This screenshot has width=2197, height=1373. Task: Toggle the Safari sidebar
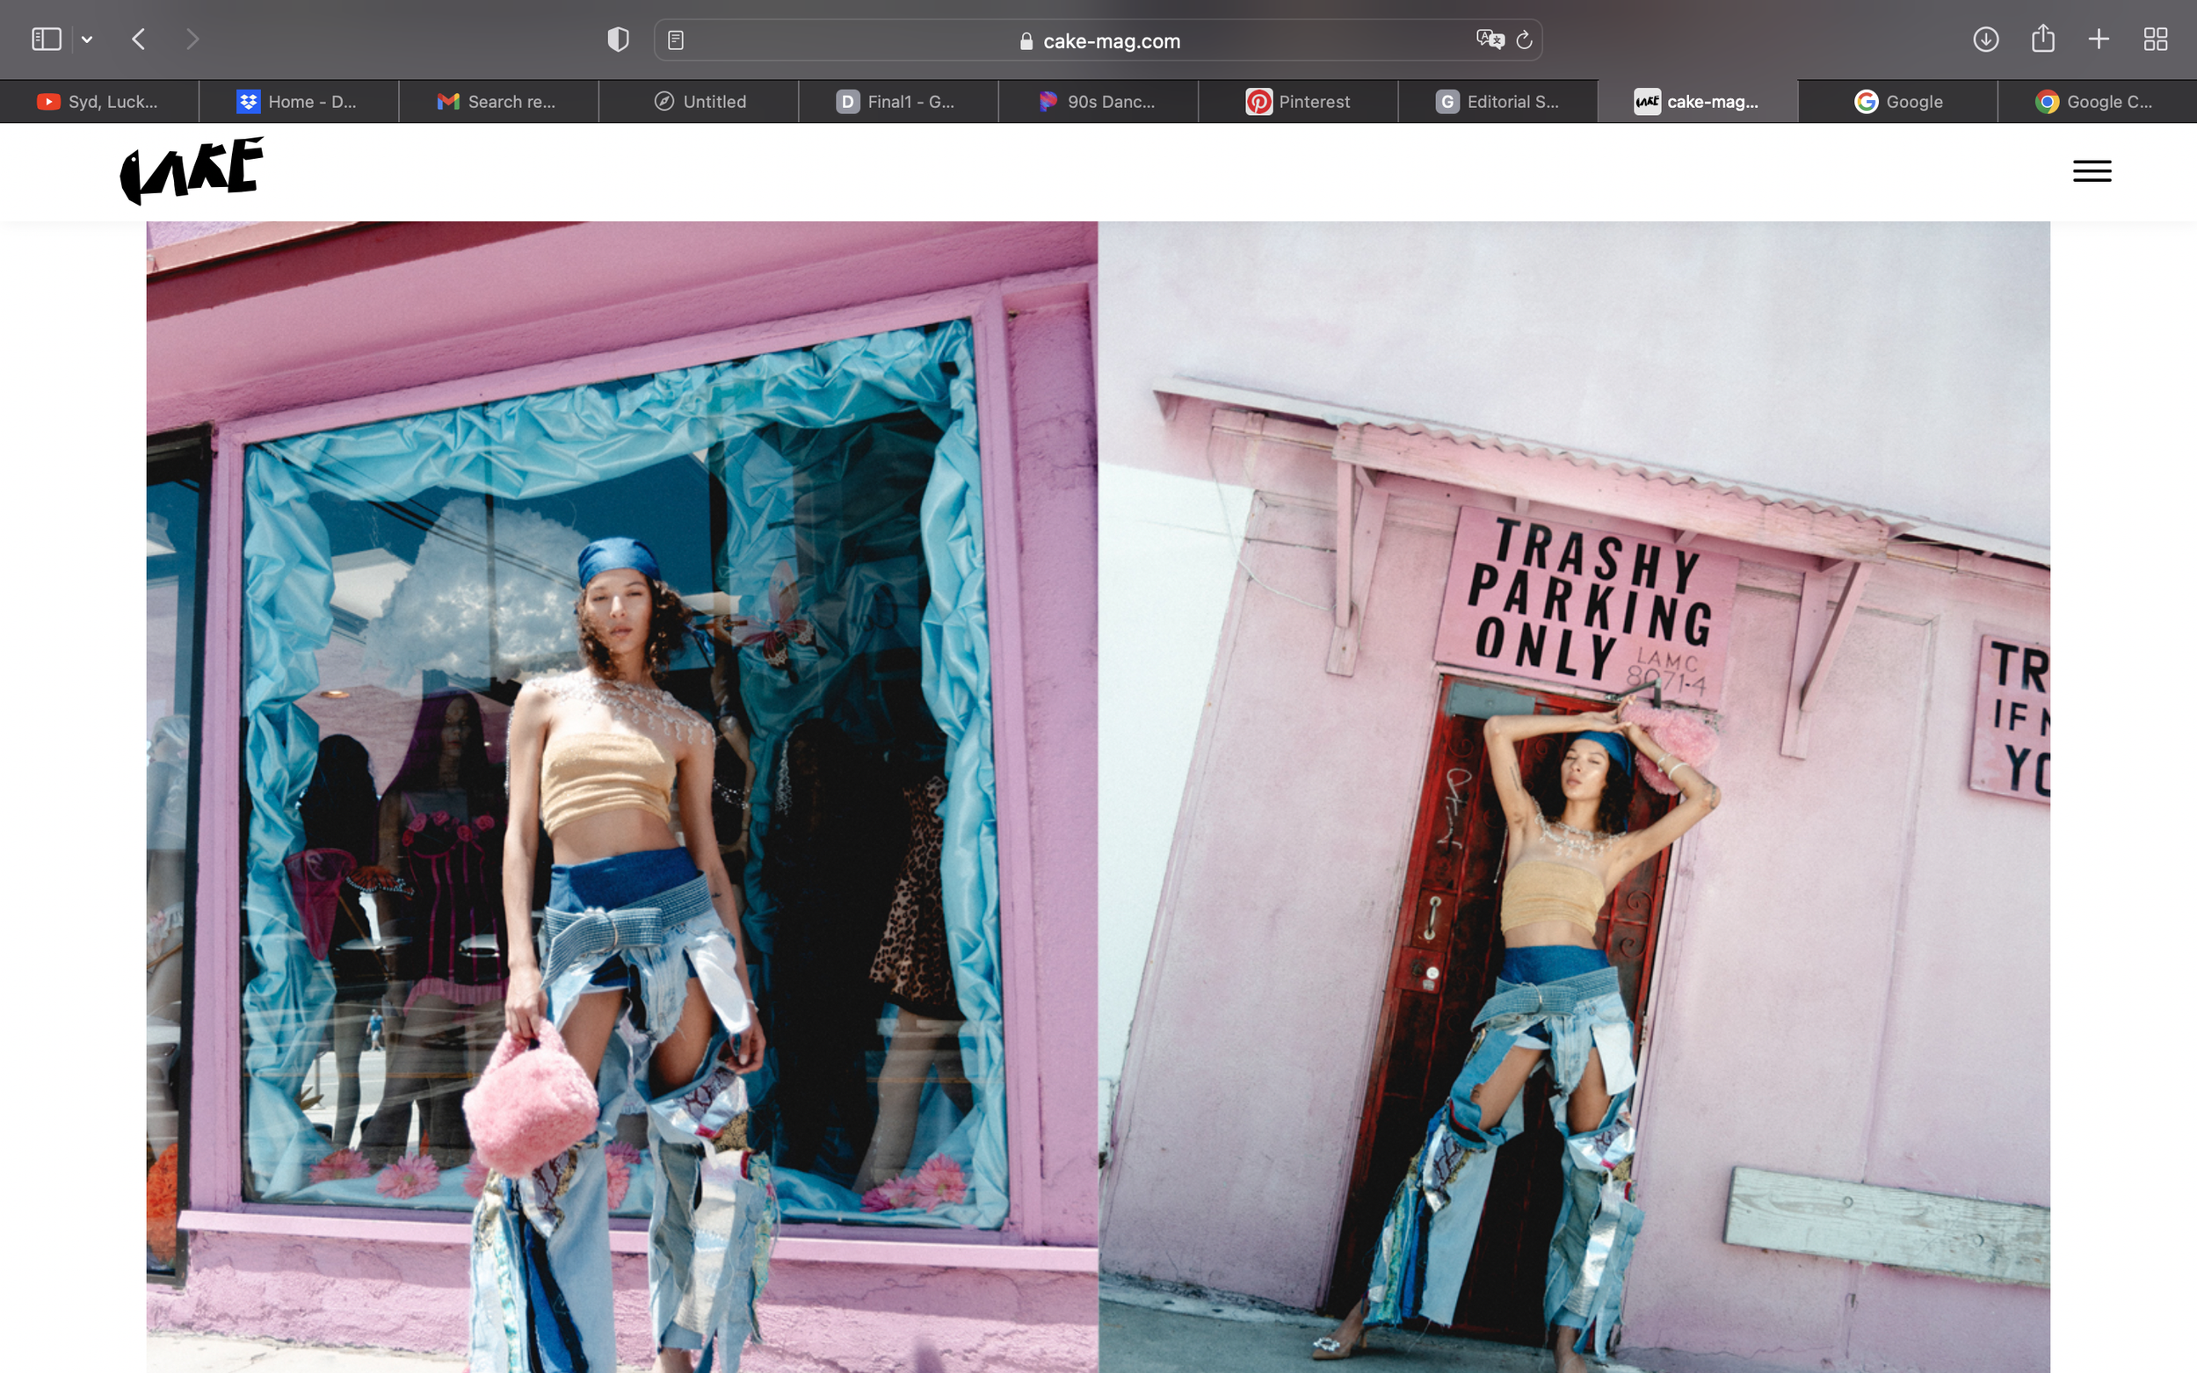tap(47, 39)
